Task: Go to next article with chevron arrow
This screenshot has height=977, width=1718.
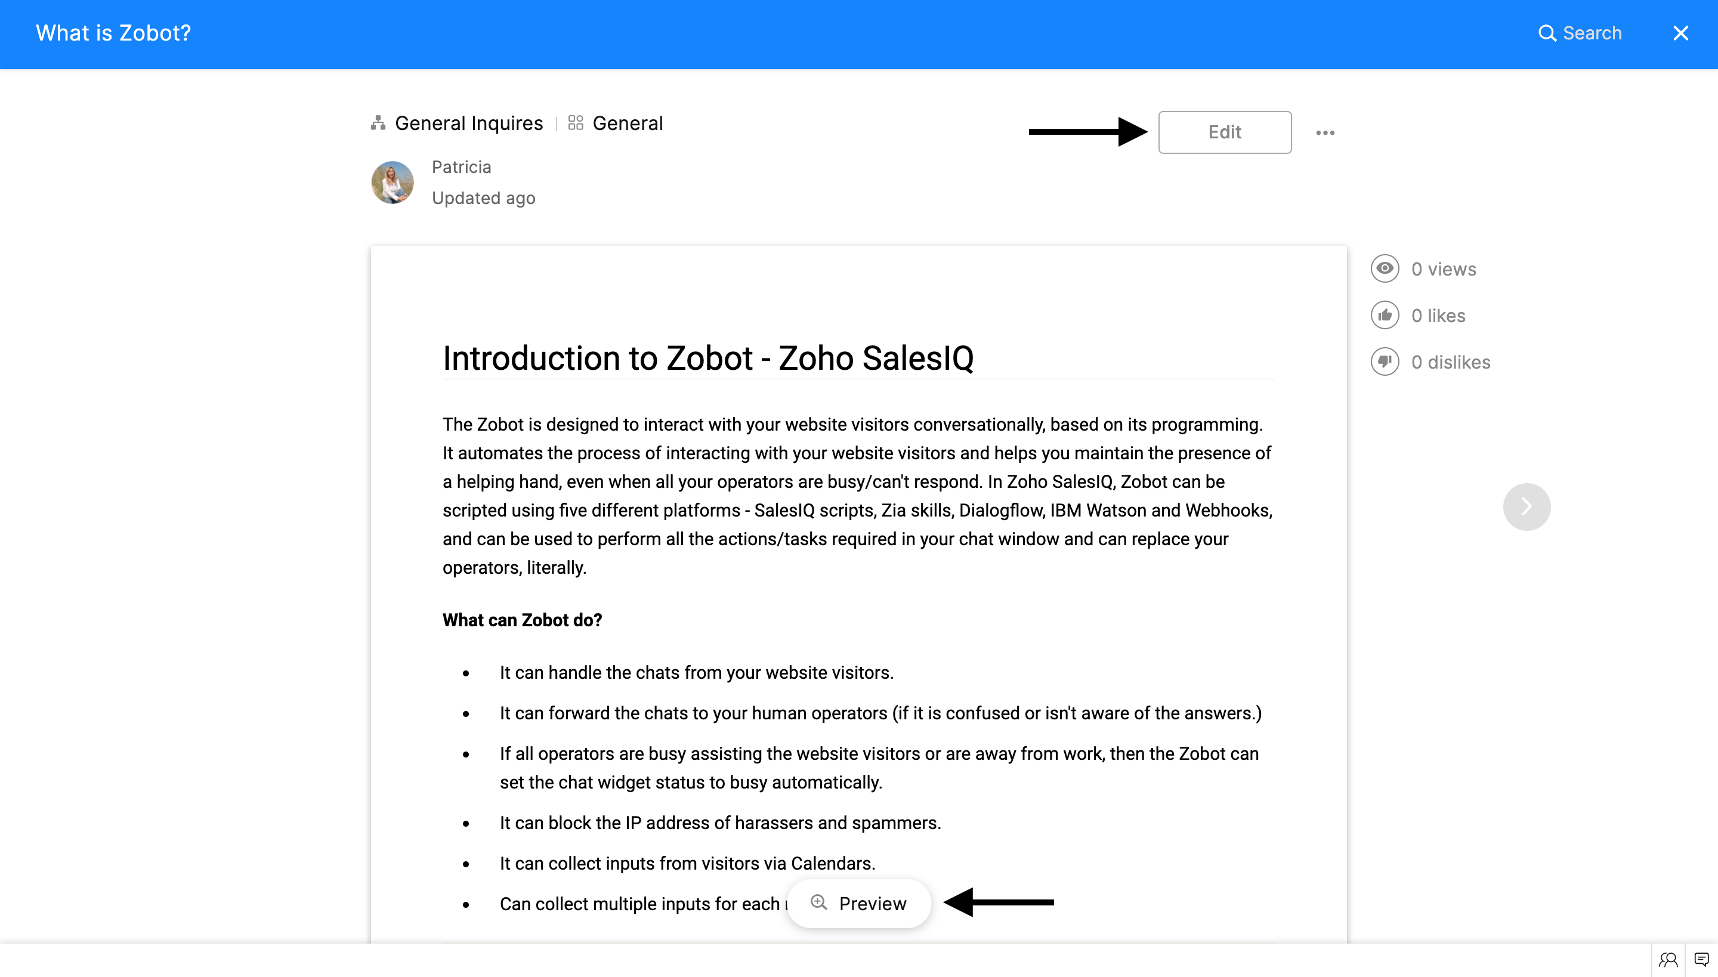Action: pyautogui.click(x=1526, y=506)
